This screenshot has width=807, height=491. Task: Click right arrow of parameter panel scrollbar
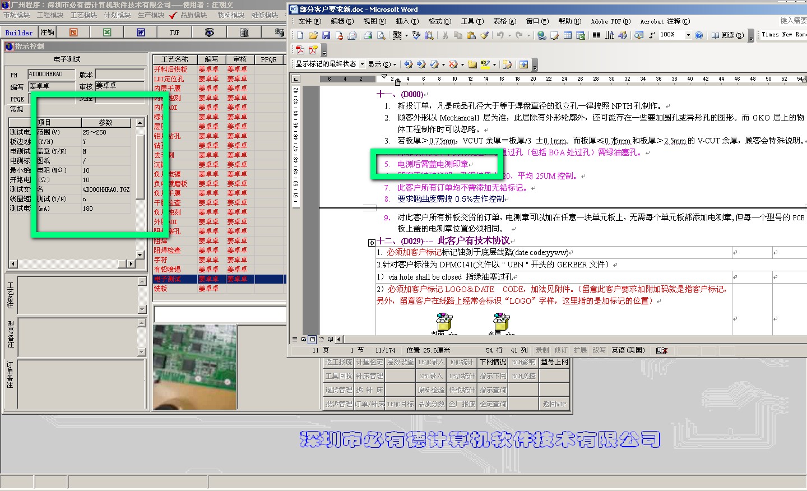(x=131, y=263)
